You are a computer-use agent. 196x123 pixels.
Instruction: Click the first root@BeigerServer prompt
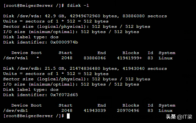pyautogui.click(x=34, y=6)
